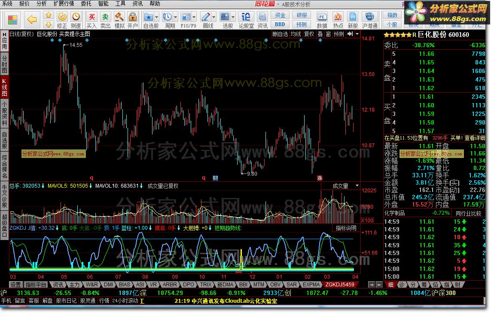Viewport: 491px width, 313px height.
Task: Open the 修正 correction tool
Action: [62, 20]
